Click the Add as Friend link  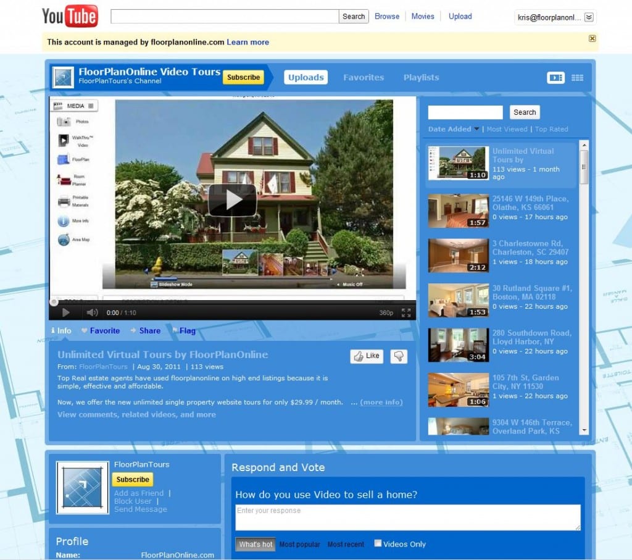pos(139,493)
